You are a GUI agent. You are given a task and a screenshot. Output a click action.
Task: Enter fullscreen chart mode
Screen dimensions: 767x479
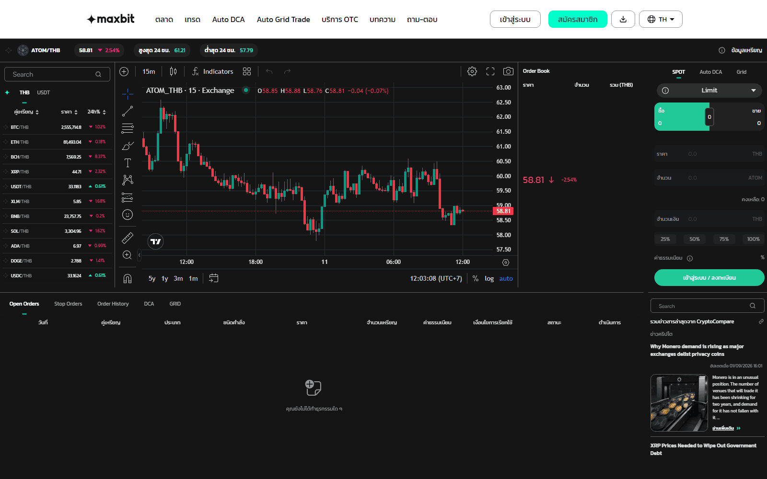[490, 71]
